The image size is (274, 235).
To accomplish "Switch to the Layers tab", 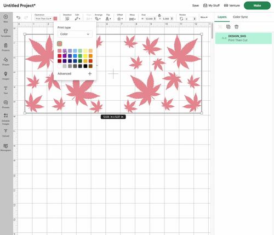I will click(222, 17).
